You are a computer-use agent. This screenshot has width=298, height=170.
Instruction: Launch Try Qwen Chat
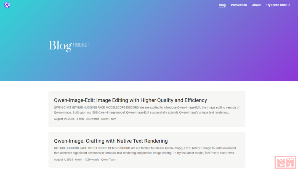(x=276, y=5)
